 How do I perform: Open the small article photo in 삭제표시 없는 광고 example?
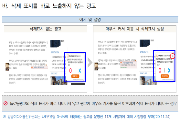tap(7, 67)
